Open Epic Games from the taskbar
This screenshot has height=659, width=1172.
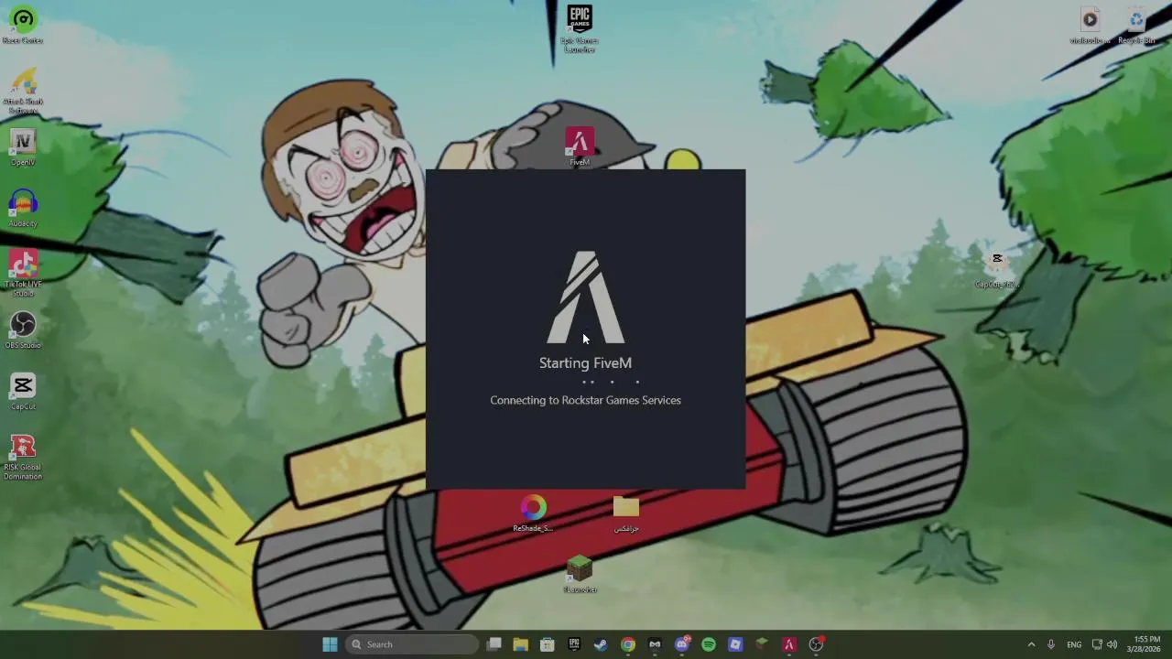click(574, 644)
